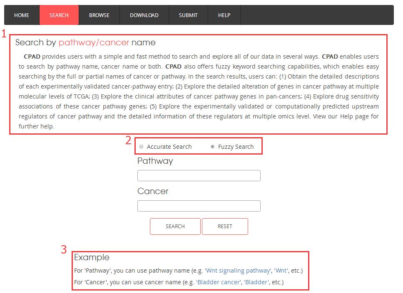Select the Fuzzy Search radio button

coord(213,147)
